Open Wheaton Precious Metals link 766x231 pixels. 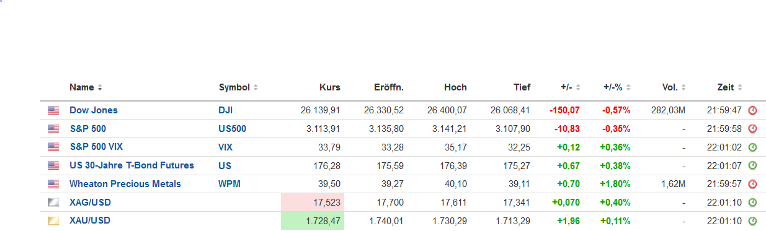click(125, 184)
